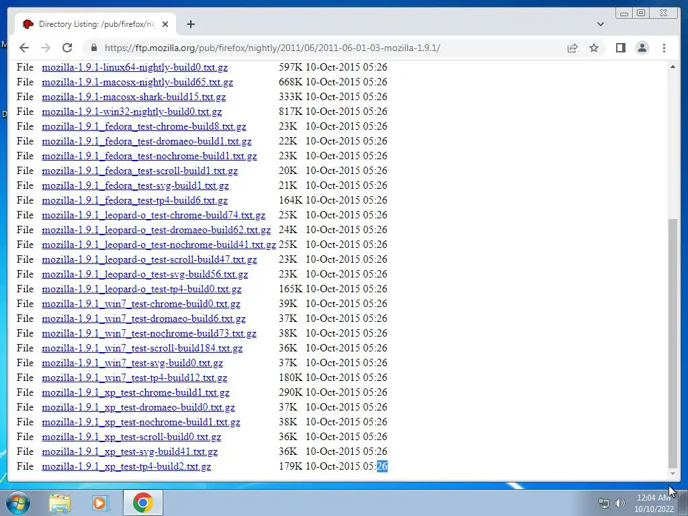Open leopard-o_test-scroll-build47.txt.gz link
Screen dimensions: 688x516
[x=149, y=260]
